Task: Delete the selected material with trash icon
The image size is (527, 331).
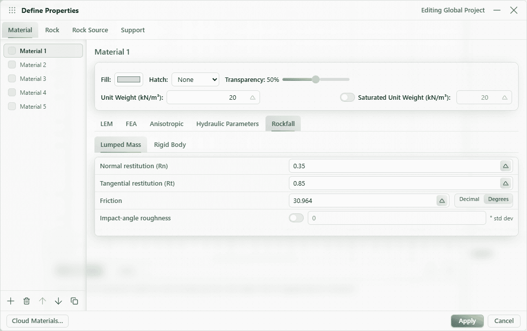Action: [x=26, y=301]
